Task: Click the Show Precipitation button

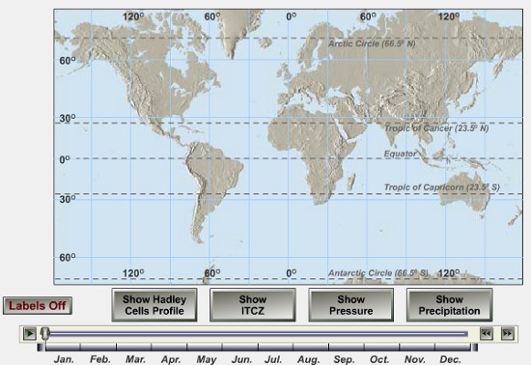Action: [x=449, y=305]
